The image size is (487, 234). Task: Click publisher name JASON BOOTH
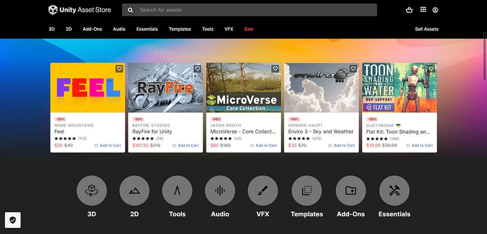coord(225,125)
